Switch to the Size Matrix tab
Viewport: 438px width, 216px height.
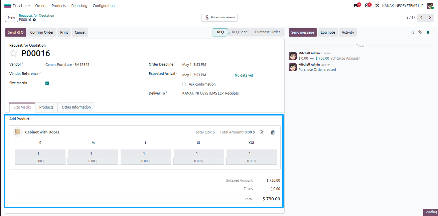coord(22,107)
